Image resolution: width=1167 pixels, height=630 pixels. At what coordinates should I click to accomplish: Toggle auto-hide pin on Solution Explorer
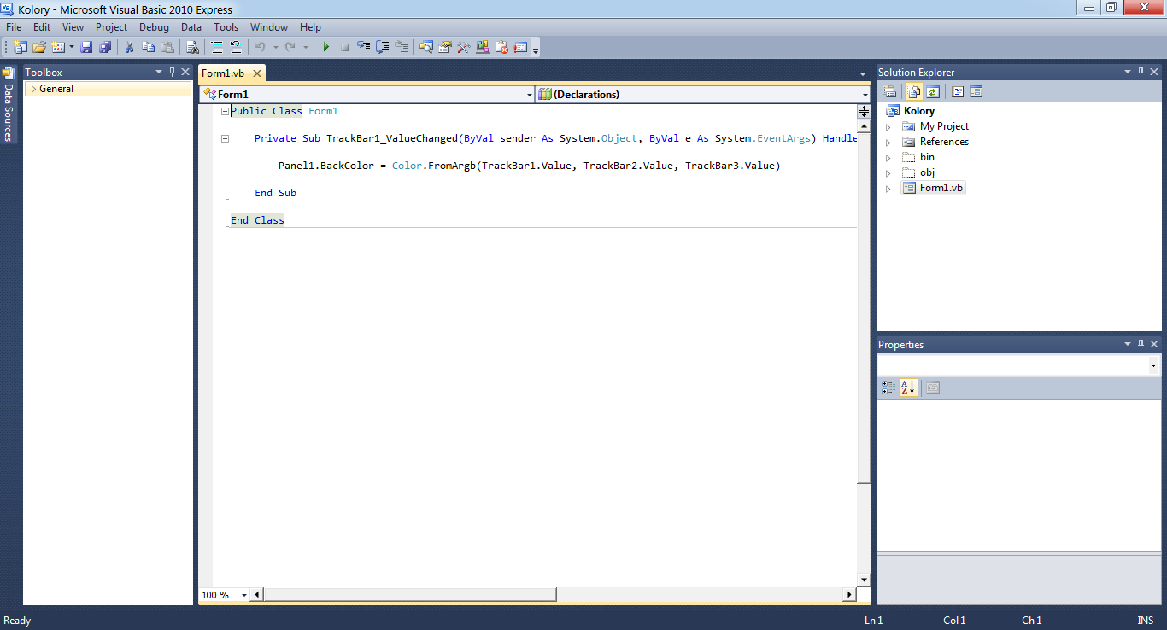click(x=1141, y=73)
